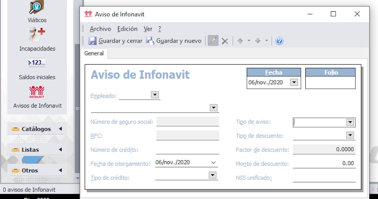The image size is (378, 199).
Task: Click the Guardar y nuevo icon
Action: (x=150, y=41)
